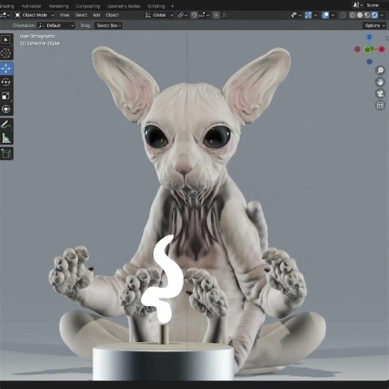Toggle X-ray display button

tap(343, 15)
